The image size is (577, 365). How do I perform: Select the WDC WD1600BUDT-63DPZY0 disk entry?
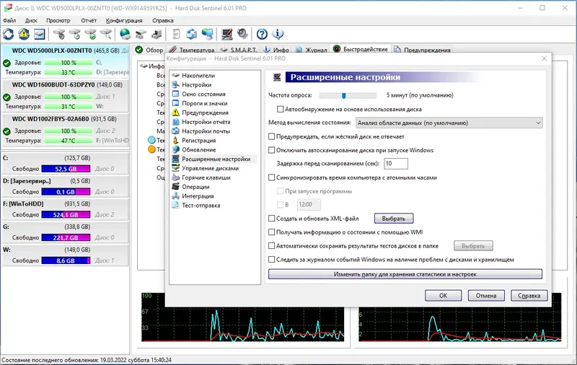[66, 96]
